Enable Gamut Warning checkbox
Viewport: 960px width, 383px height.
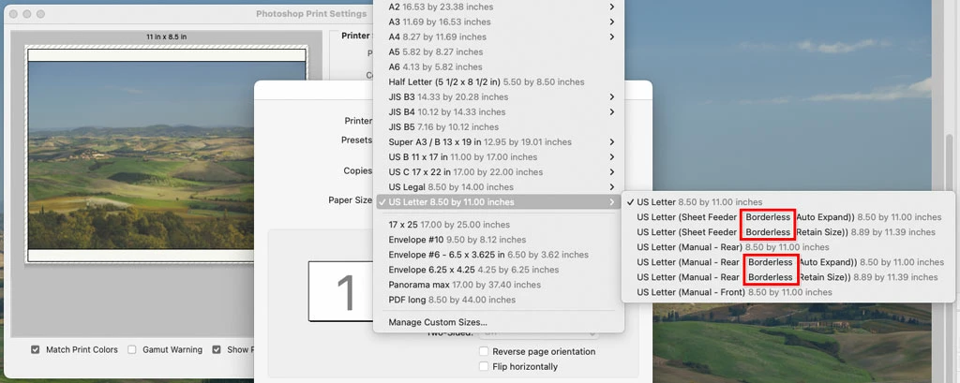(x=131, y=350)
